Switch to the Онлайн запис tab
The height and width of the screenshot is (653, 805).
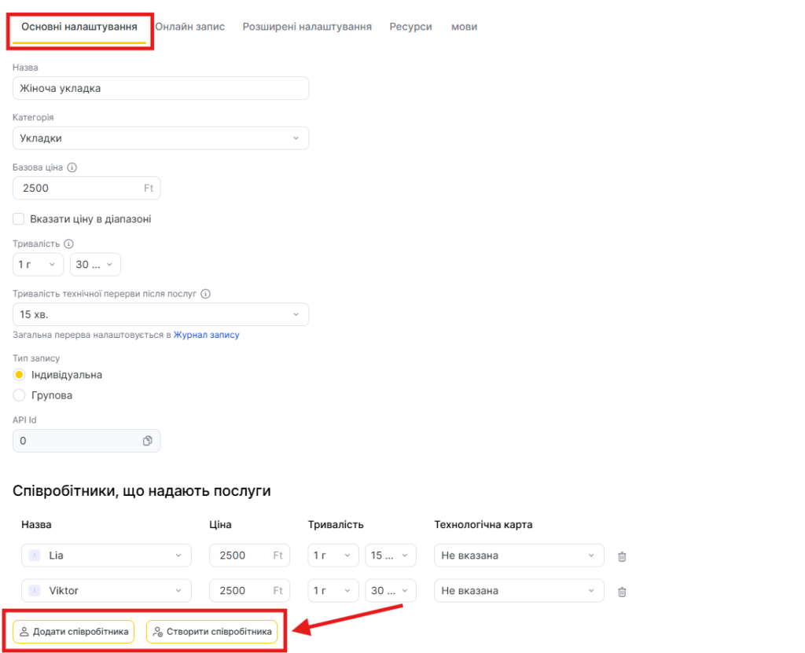click(189, 27)
